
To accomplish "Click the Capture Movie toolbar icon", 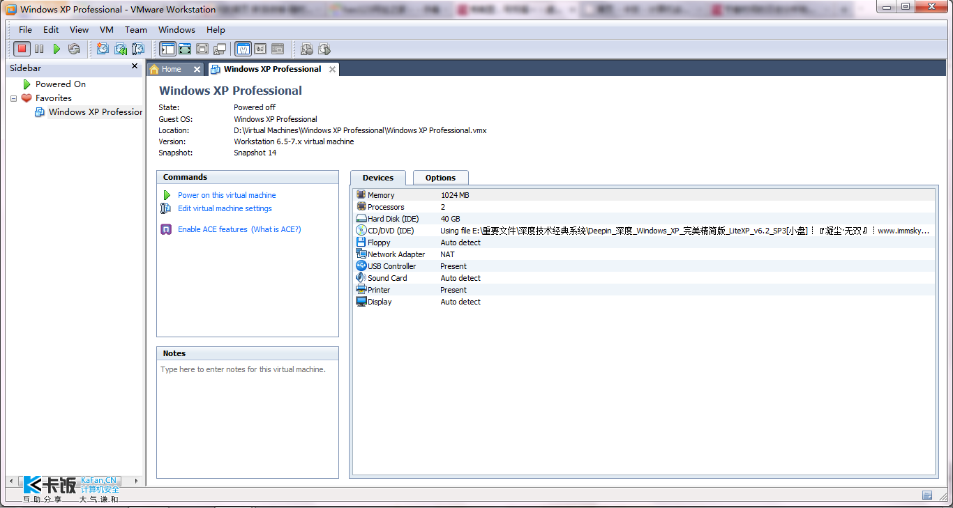I will (324, 49).
